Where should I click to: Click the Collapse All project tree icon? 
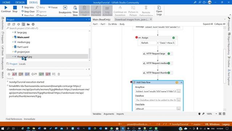(x=14, y=24)
